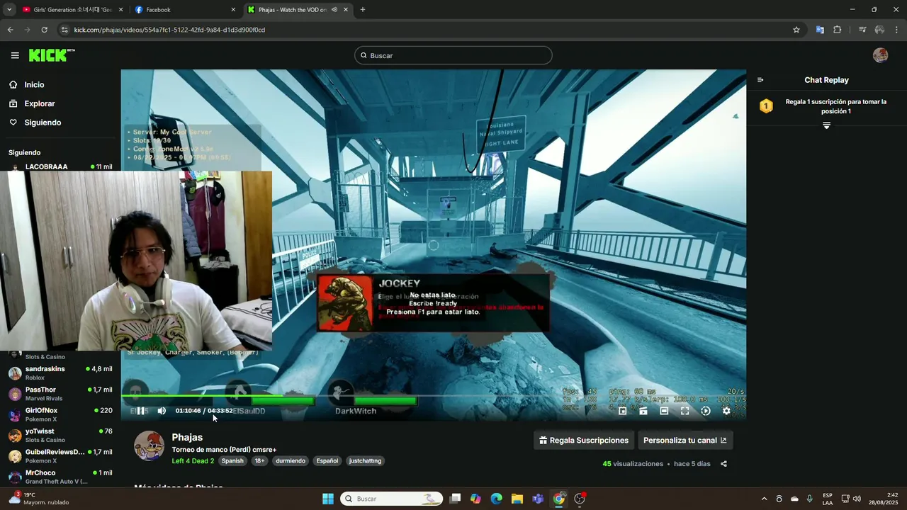Bookmark this page with star icon
The height and width of the screenshot is (510, 907).
click(x=796, y=30)
